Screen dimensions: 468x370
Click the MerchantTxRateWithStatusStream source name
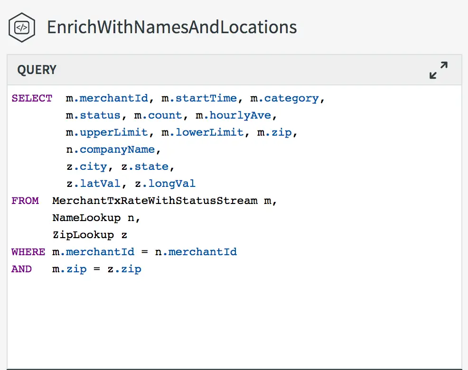coord(155,201)
